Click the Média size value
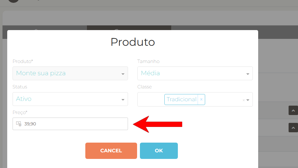Image resolution: width=298 pixels, height=168 pixels. click(x=150, y=73)
